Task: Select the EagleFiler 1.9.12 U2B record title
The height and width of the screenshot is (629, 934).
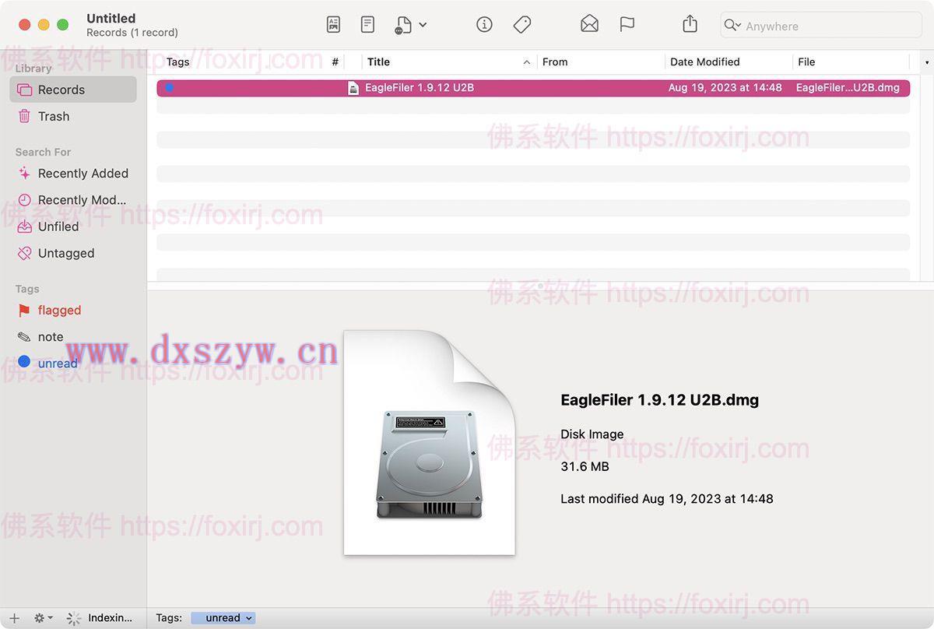Action: (x=420, y=88)
